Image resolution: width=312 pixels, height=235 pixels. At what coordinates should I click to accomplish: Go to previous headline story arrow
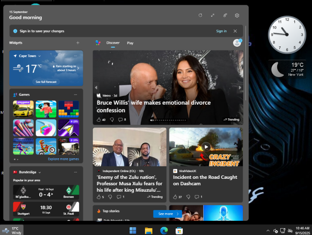click(96, 87)
